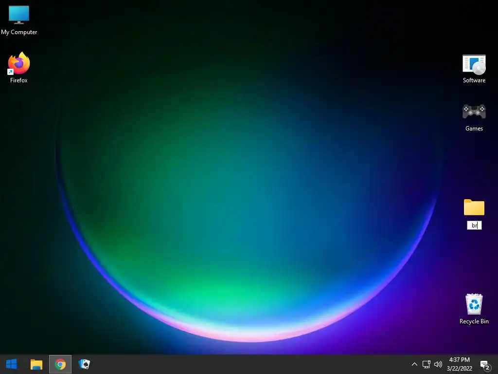Show hidden system tray icons
The image size is (498, 374).
[x=414, y=364]
